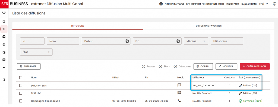This screenshot has height=107, width=278.
Task: Open the message bubble icon in sidebar
Action: point(4,60)
